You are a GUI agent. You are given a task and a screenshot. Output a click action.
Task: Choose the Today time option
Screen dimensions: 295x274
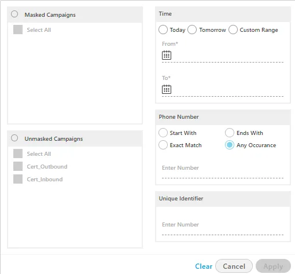pyautogui.click(x=163, y=30)
